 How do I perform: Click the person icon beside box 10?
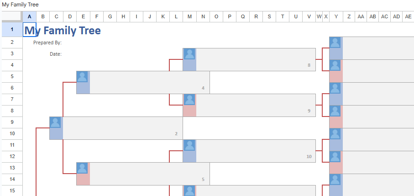189,145
